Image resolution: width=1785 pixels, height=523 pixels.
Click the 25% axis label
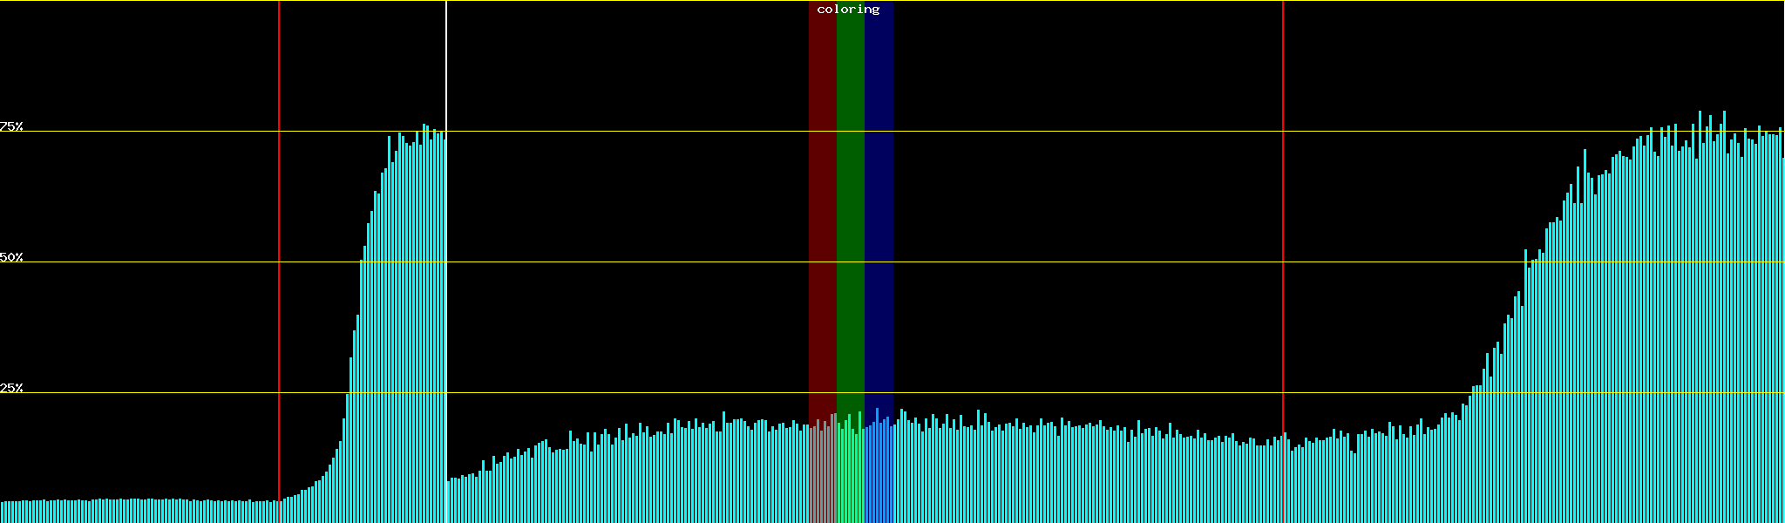[x=11, y=388]
